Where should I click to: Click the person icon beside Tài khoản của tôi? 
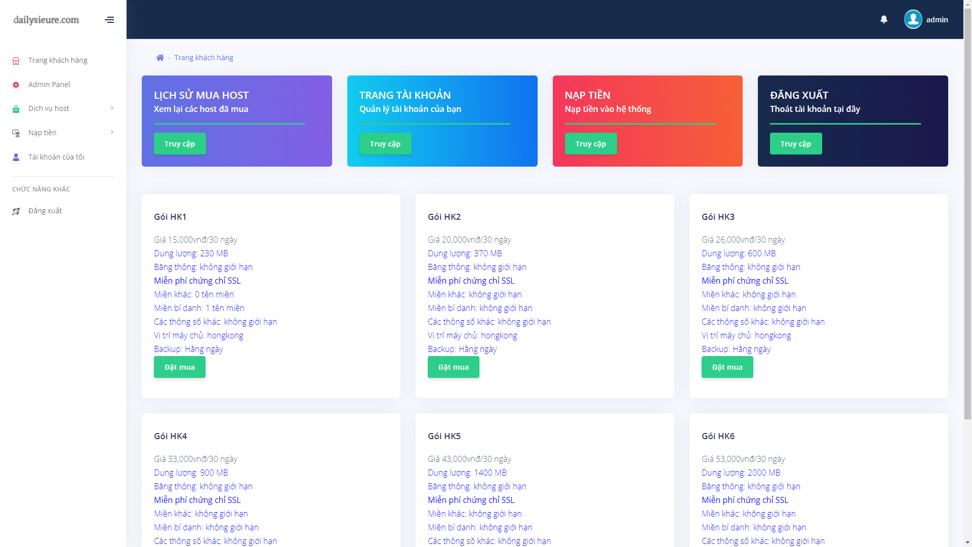click(16, 158)
